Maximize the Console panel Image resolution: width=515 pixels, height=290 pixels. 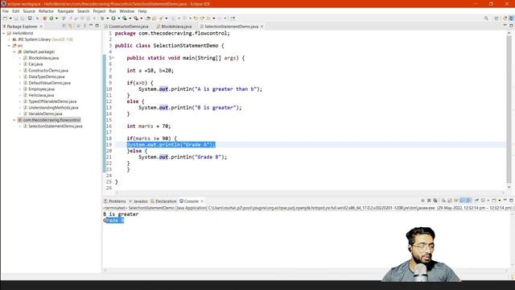pyautogui.click(x=511, y=200)
